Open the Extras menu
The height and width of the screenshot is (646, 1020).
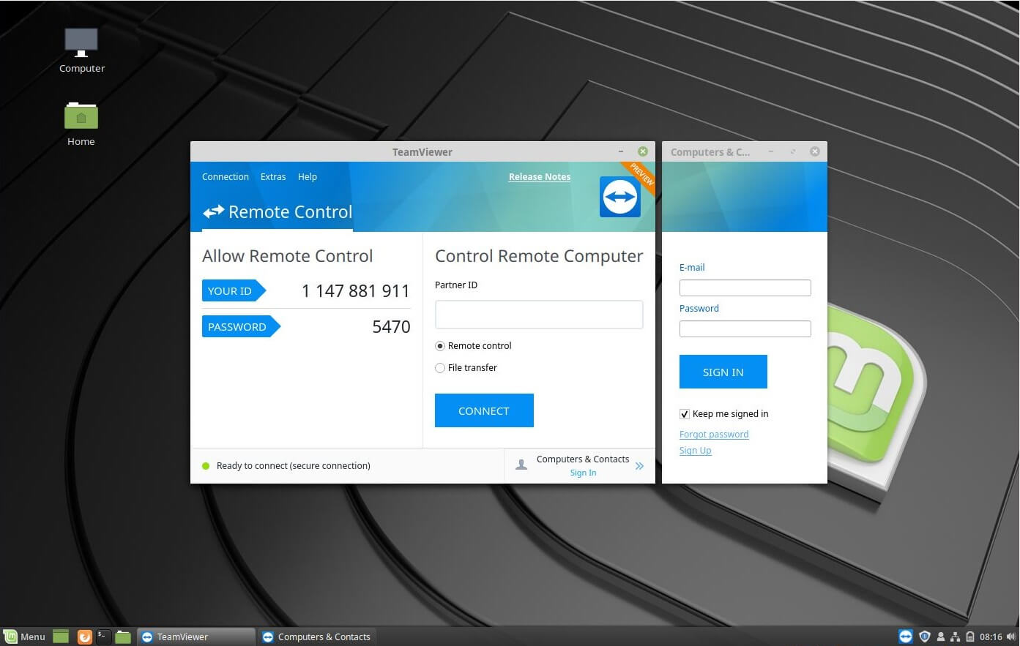(x=273, y=176)
